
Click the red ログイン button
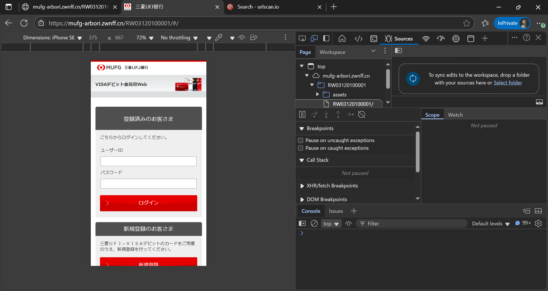pyautogui.click(x=148, y=203)
